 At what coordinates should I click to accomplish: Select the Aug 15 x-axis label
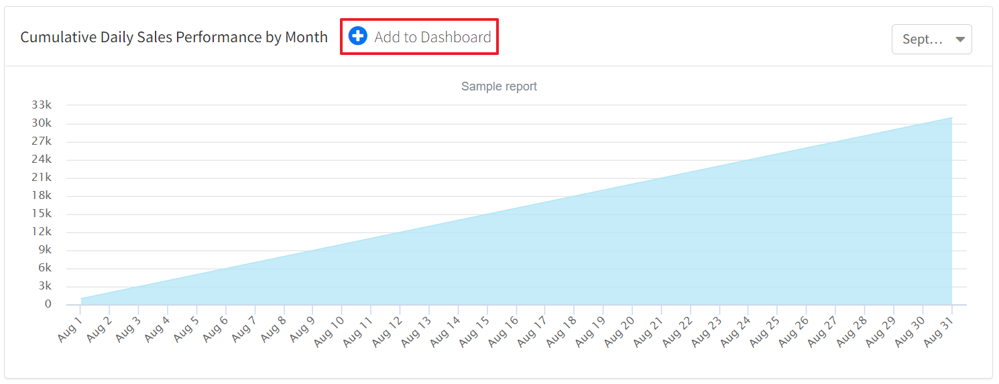pyautogui.click(x=474, y=331)
